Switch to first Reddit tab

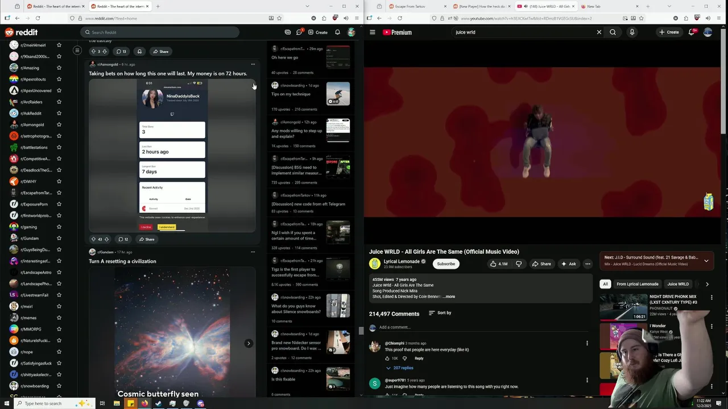coord(55,6)
